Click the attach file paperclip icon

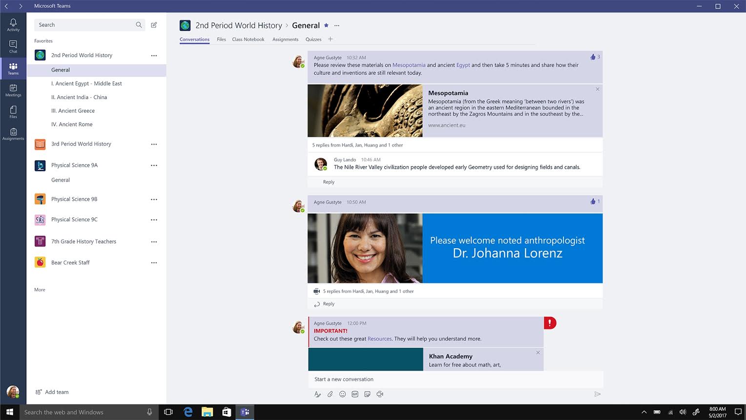coord(330,394)
